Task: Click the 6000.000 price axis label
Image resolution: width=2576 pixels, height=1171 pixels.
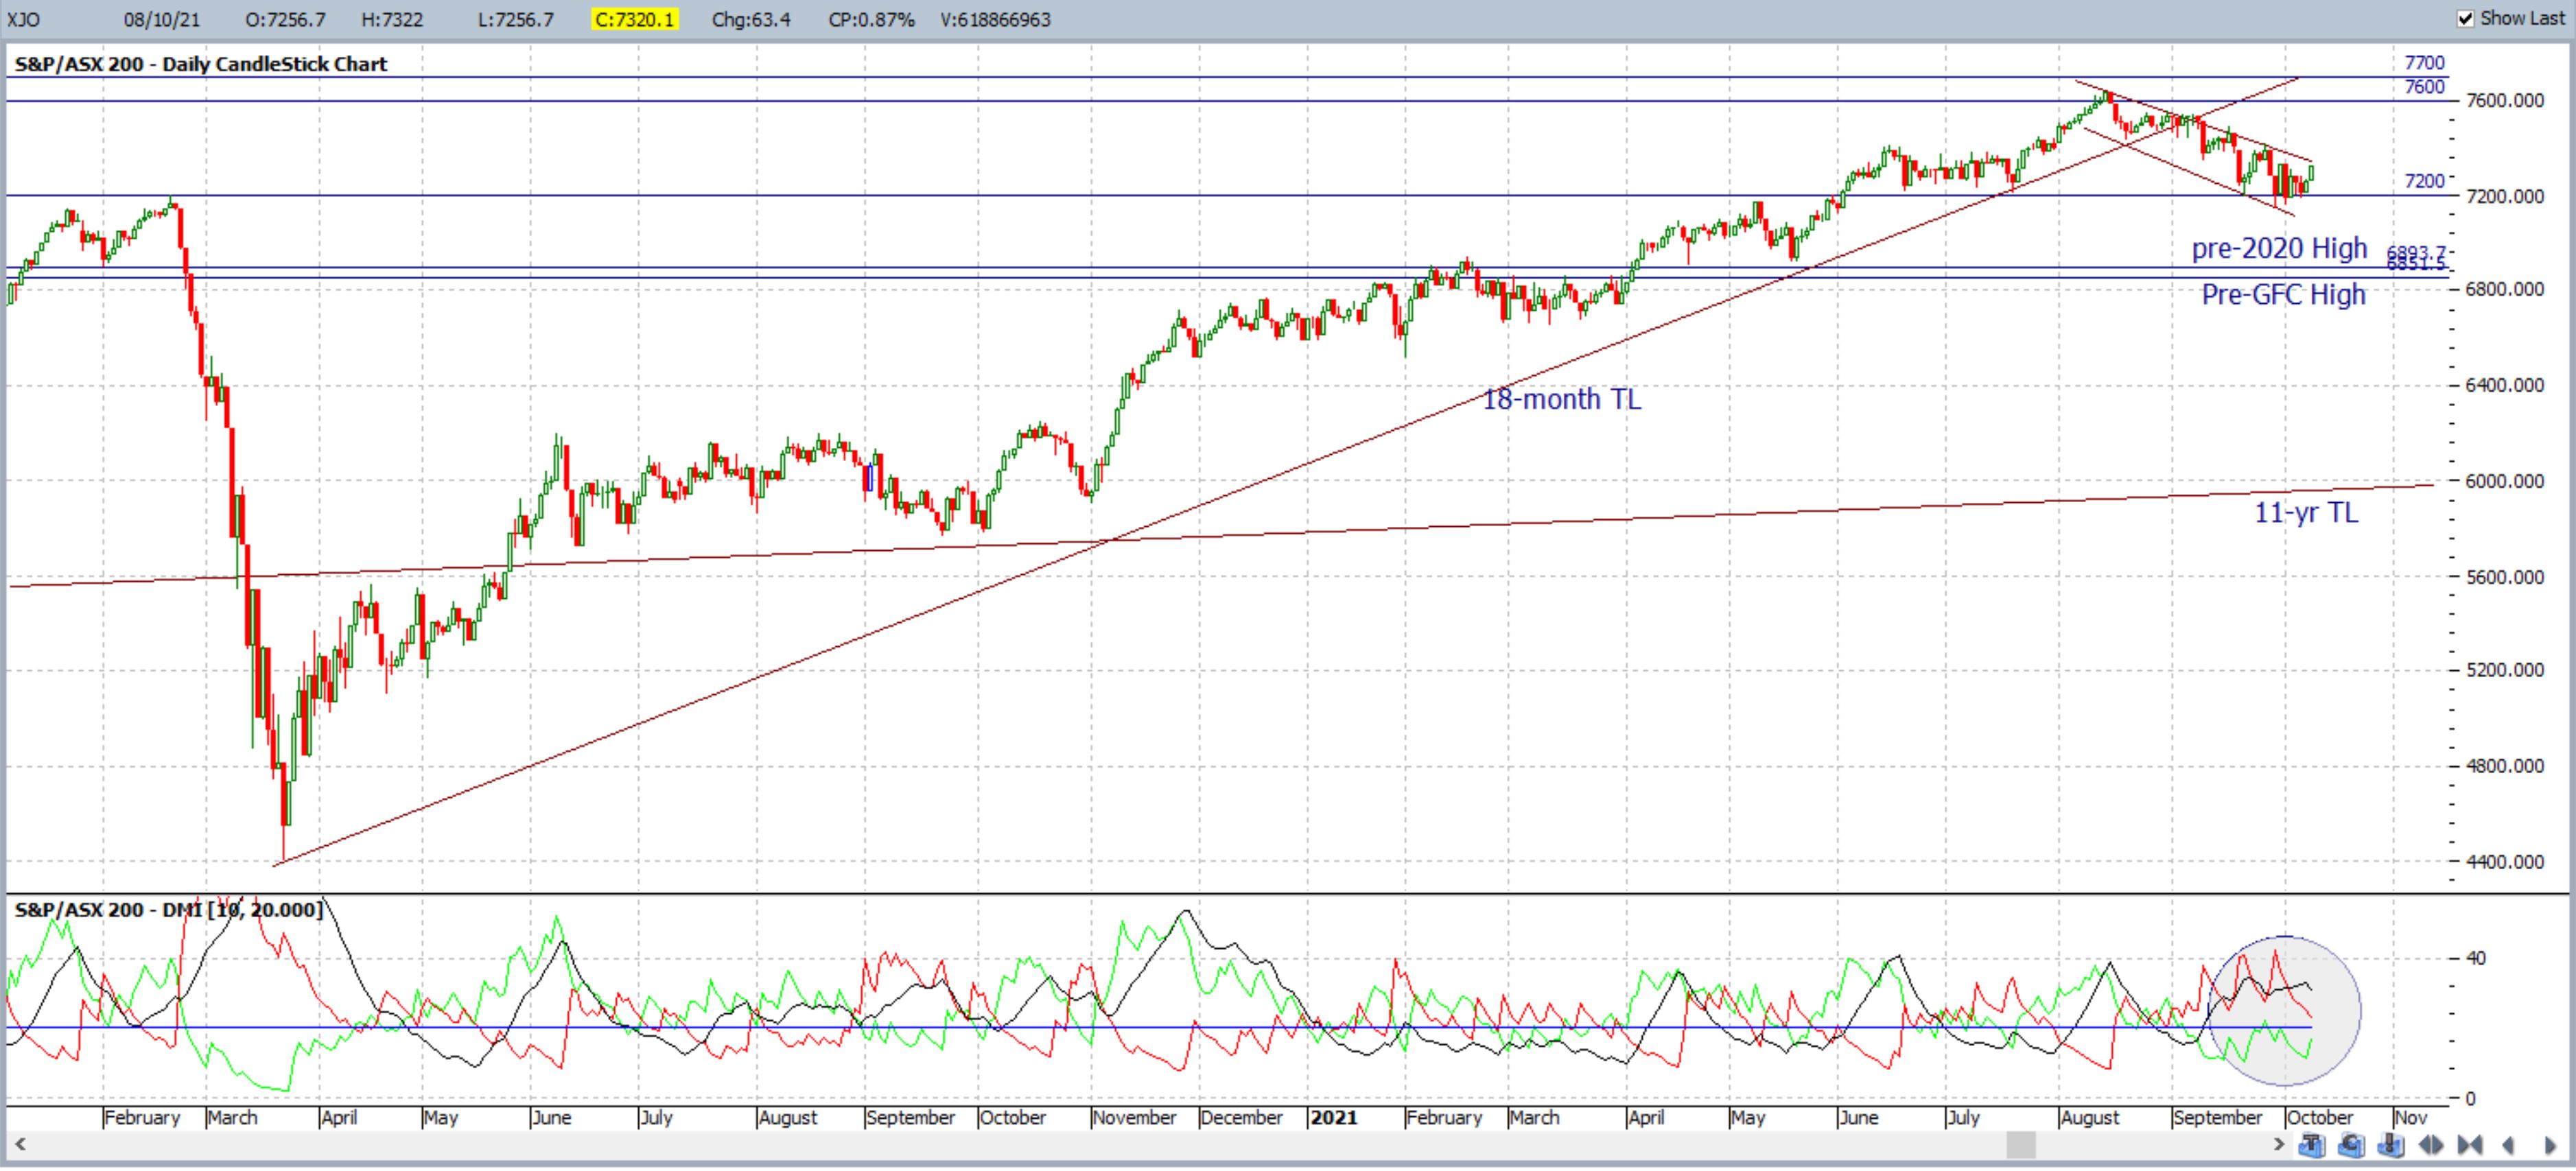Action: coord(2505,481)
